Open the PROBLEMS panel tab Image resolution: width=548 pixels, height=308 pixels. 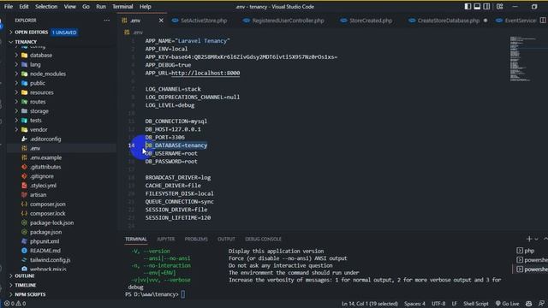coord(196,240)
